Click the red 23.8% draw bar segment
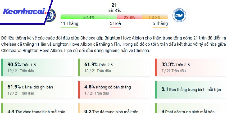 [129, 17]
